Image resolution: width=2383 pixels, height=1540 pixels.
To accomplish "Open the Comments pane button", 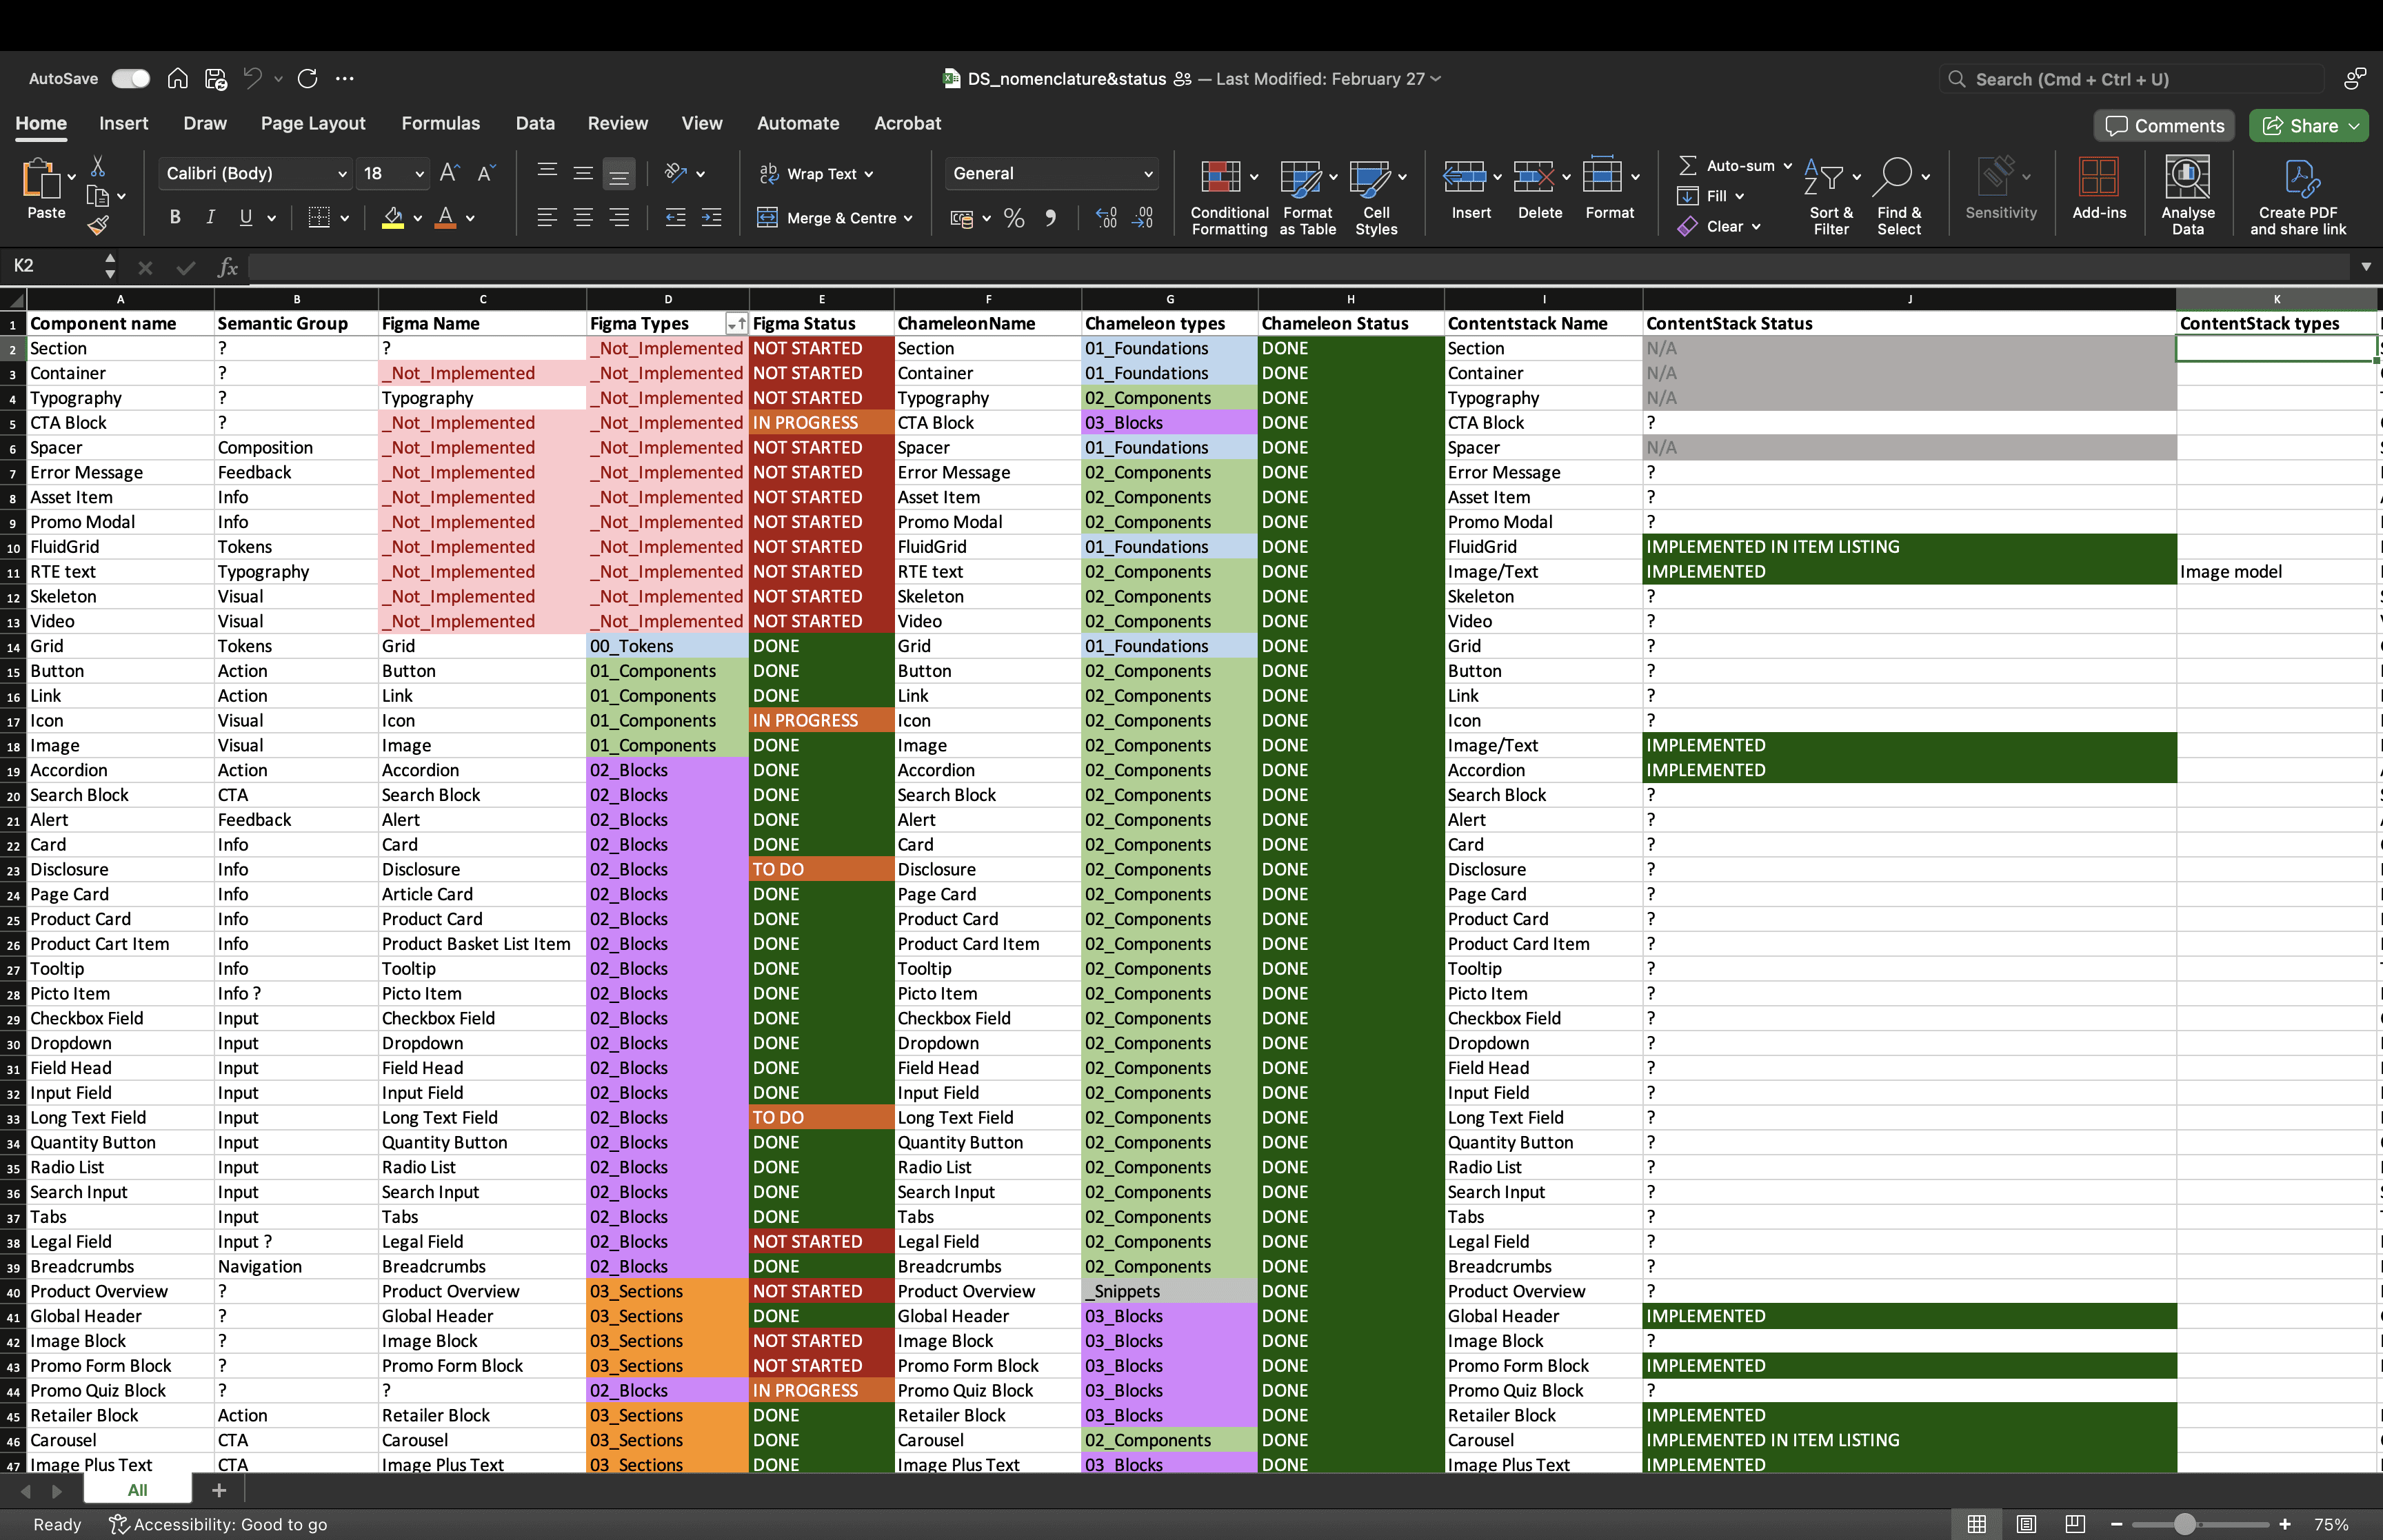I will 2164,126.
